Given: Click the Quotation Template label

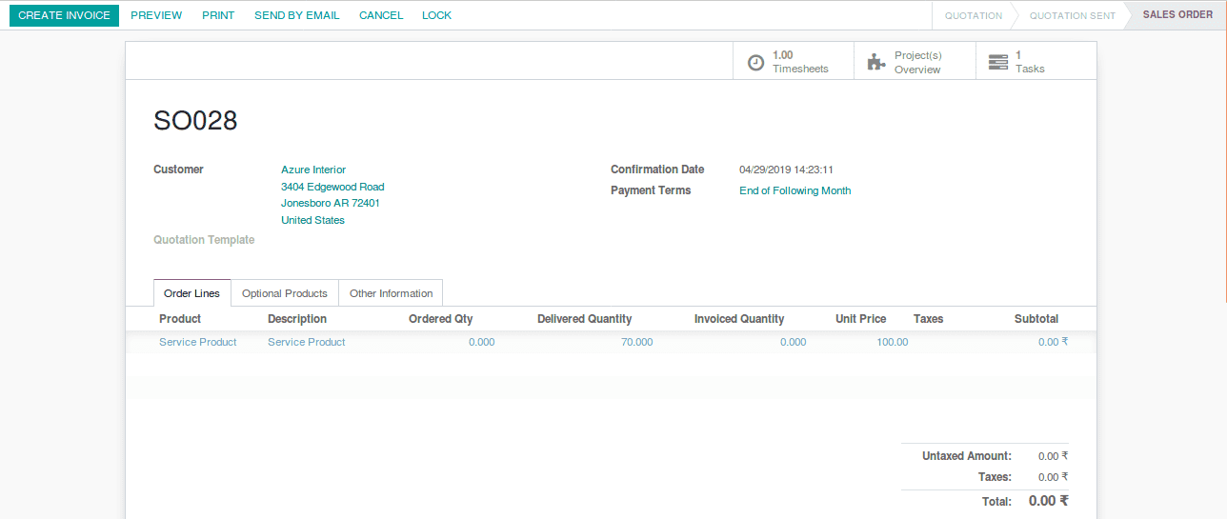Looking at the screenshot, I should tap(204, 240).
